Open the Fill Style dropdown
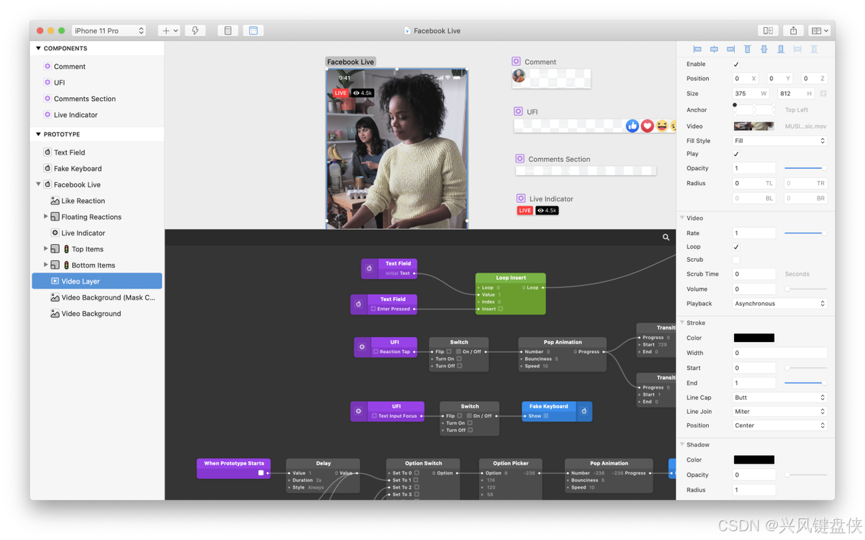865x540 pixels. coord(780,141)
